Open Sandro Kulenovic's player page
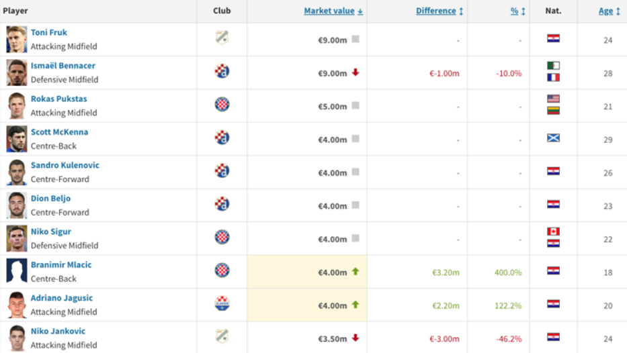This screenshot has width=627, height=353. pos(65,165)
